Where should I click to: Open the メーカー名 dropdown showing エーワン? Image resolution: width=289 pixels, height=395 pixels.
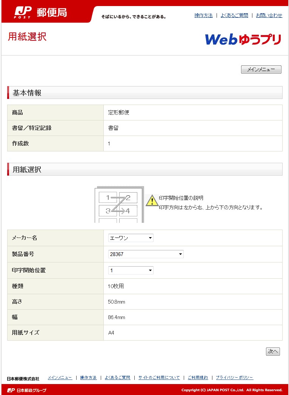point(131,238)
